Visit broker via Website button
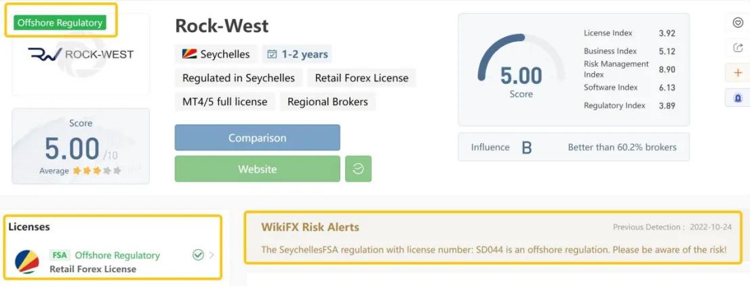The height and width of the screenshot is (287, 750). point(257,169)
